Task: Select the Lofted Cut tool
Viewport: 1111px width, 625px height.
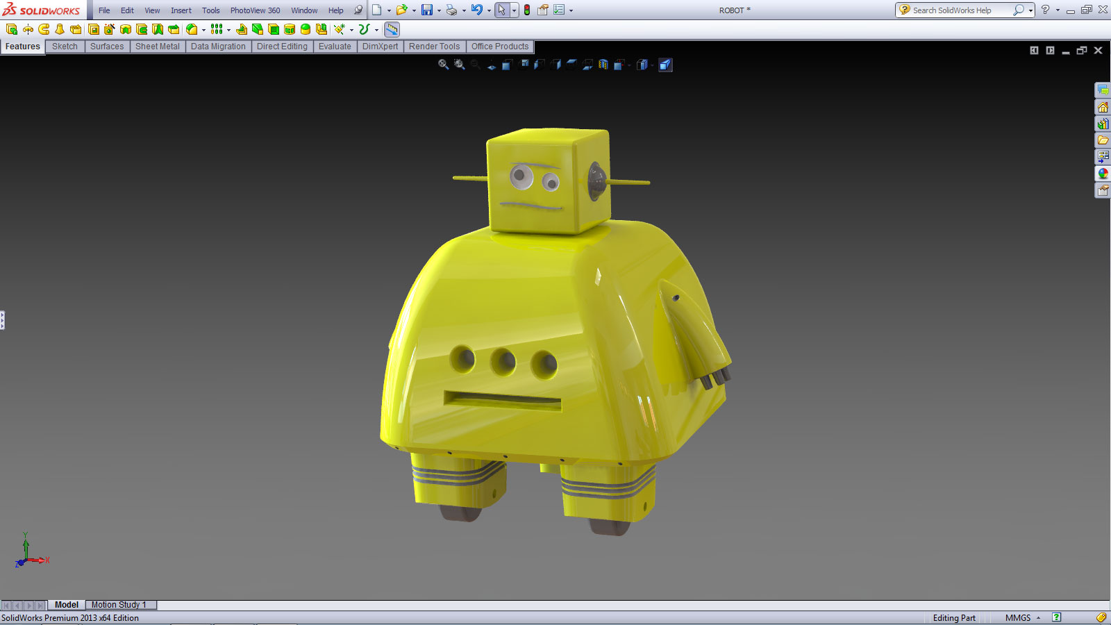Action: click(x=158, y=29)
